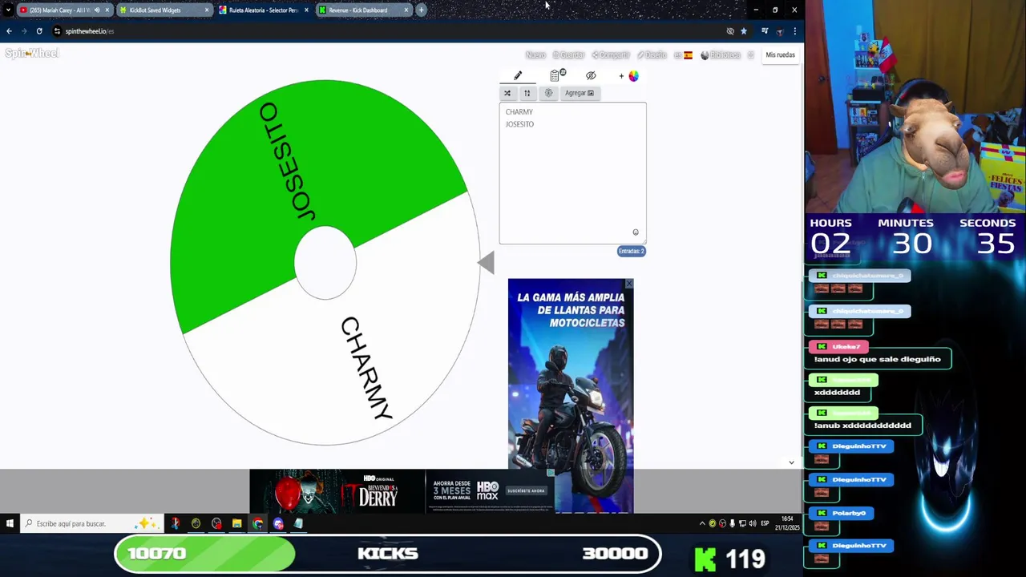The image size is (1026, 577).
Task: Switch to Mariah Carey YouTube tab
Action: click(x=64, y=10)
